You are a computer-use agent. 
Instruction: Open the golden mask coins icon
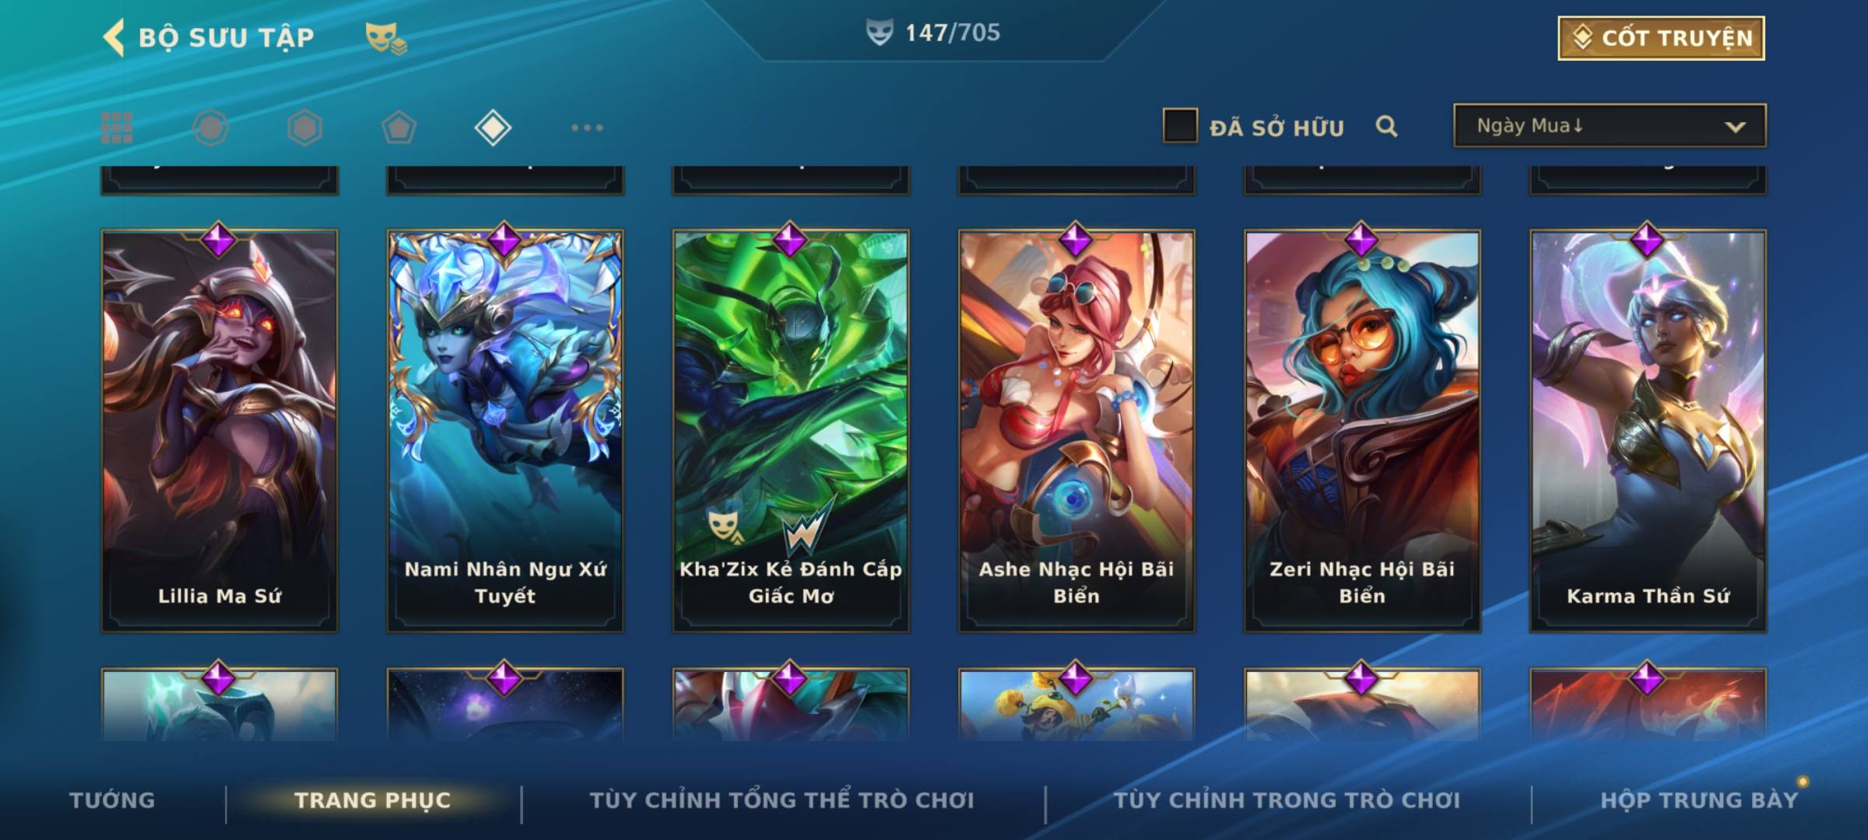point(385,38)
